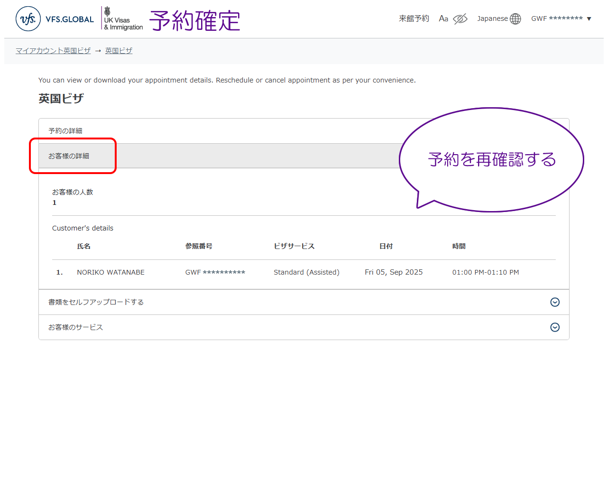
Task: Toggle the crossed-eye accessibility icon
Action: (x=460, y=19)
